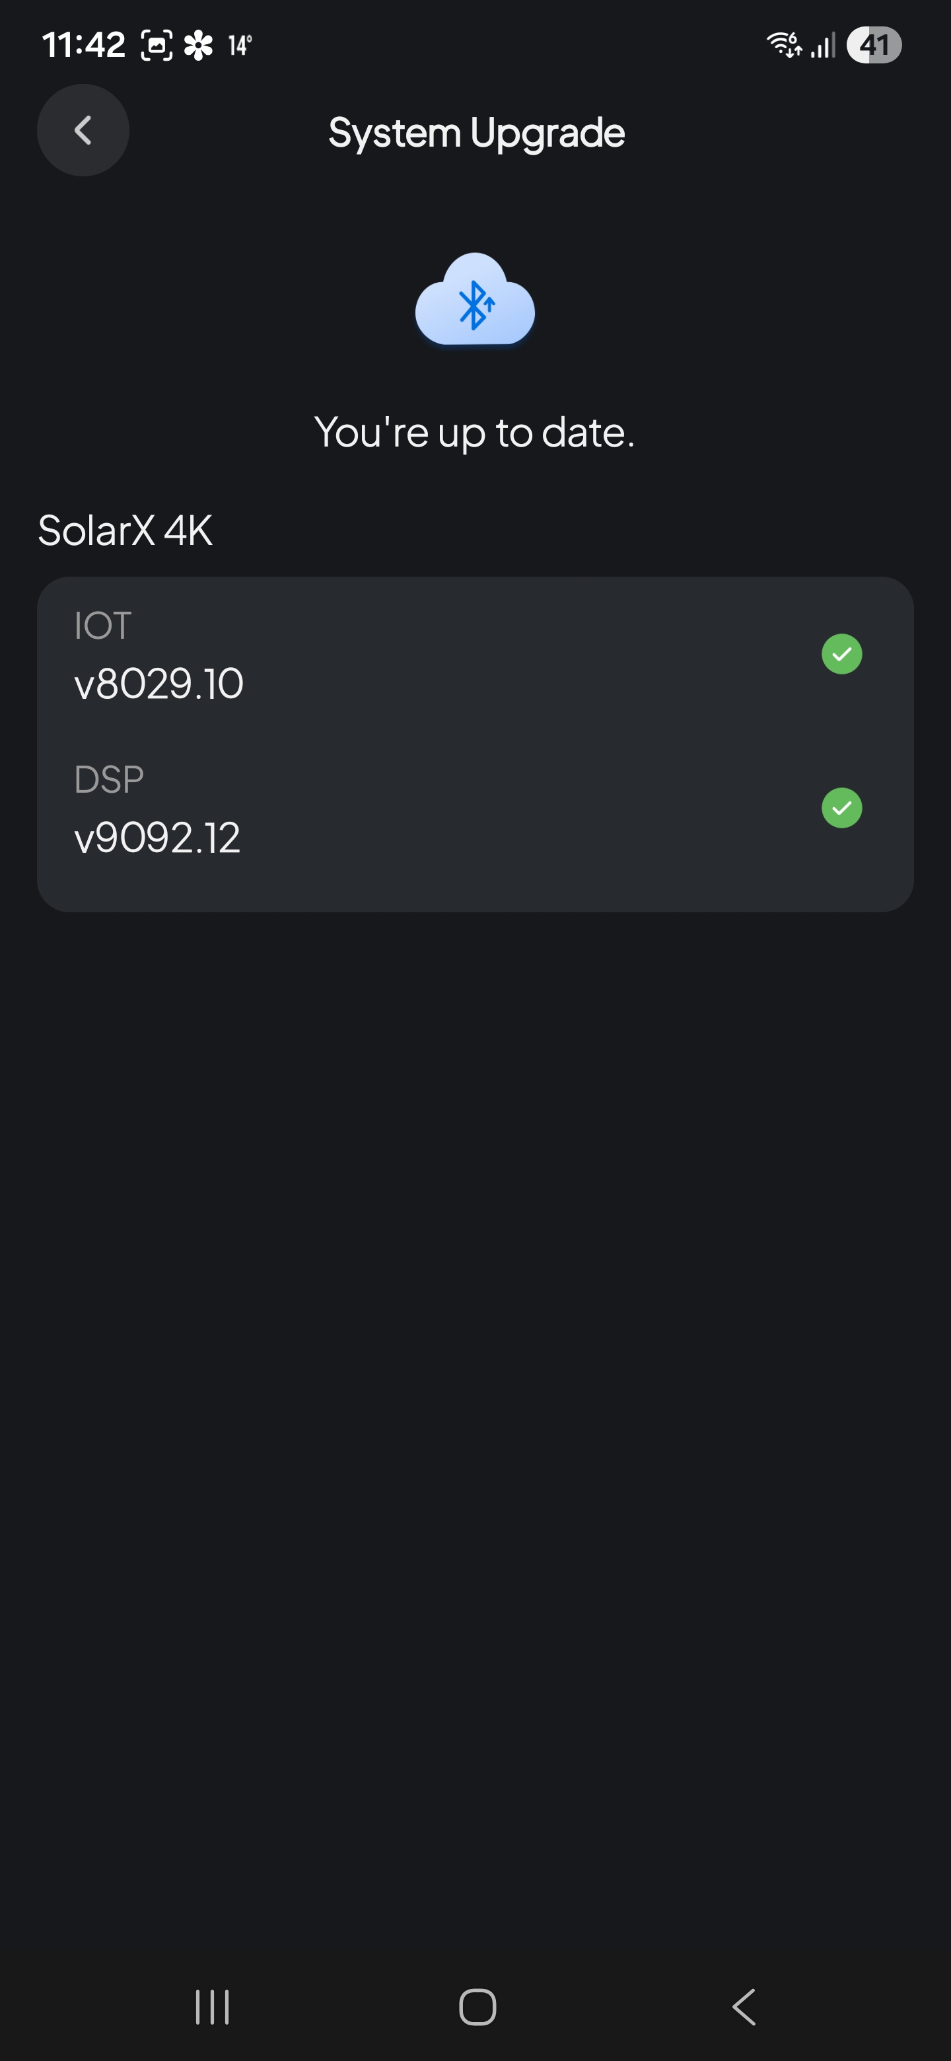Tap the battery level indicator showing 41
This screenshot has height=2061, width=951.
tap(874, 45)
